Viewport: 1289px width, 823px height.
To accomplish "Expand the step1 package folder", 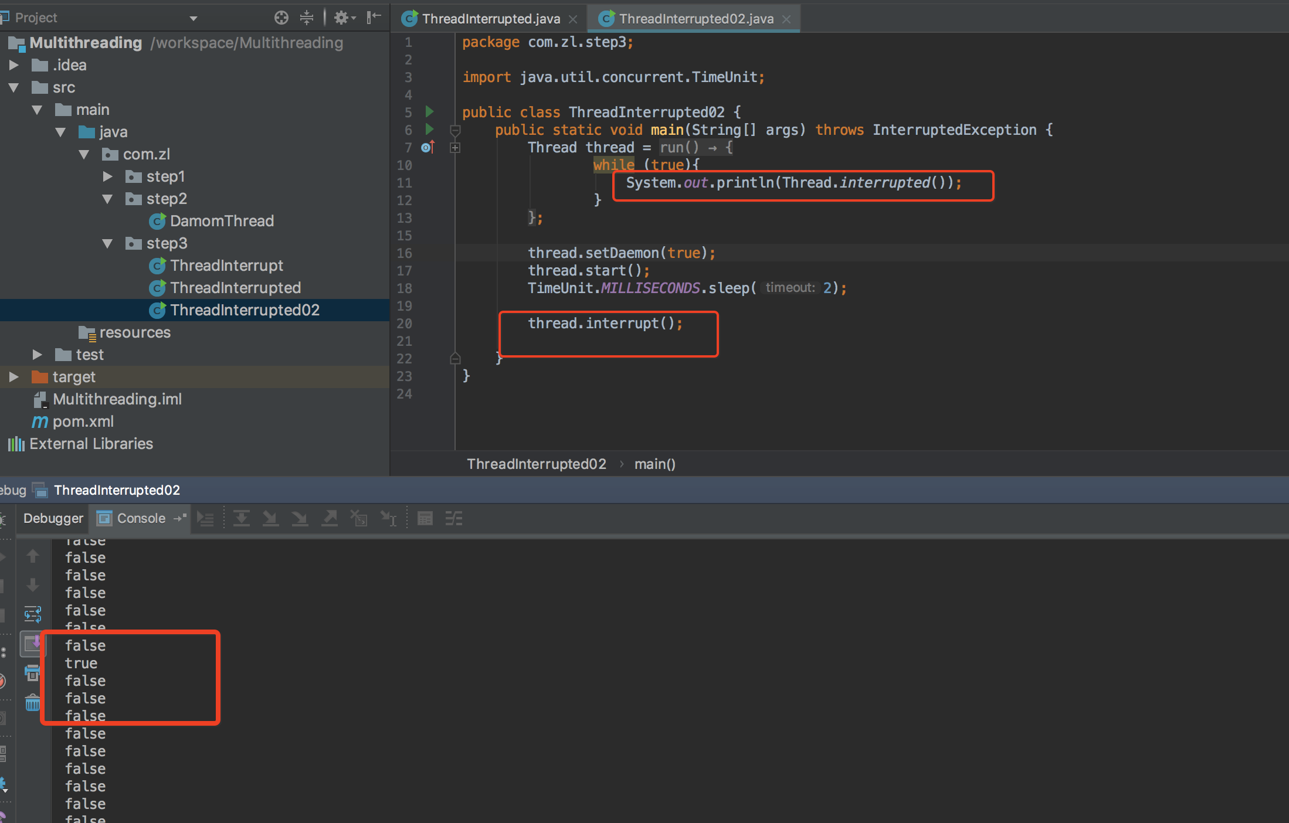I will pos(107,176).
